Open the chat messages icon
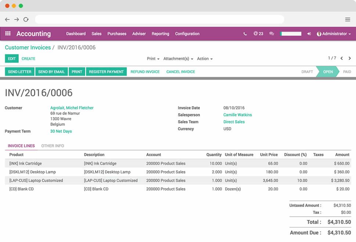 click(271, 33)
